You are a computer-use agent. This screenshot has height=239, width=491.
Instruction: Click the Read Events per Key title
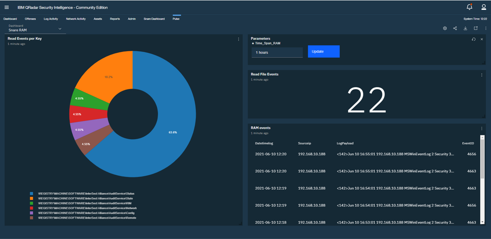tap(24, 39)
